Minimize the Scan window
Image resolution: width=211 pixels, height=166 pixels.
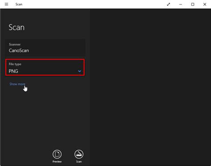[x=181, y=4]
